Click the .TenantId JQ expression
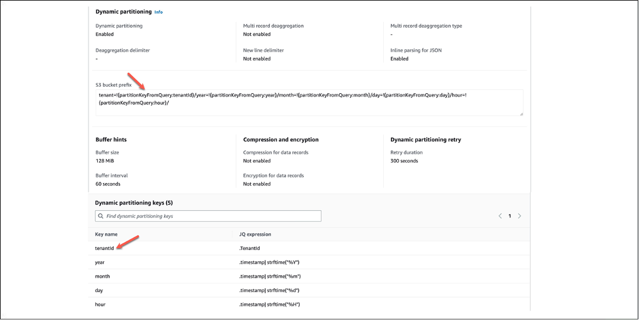 249,248
